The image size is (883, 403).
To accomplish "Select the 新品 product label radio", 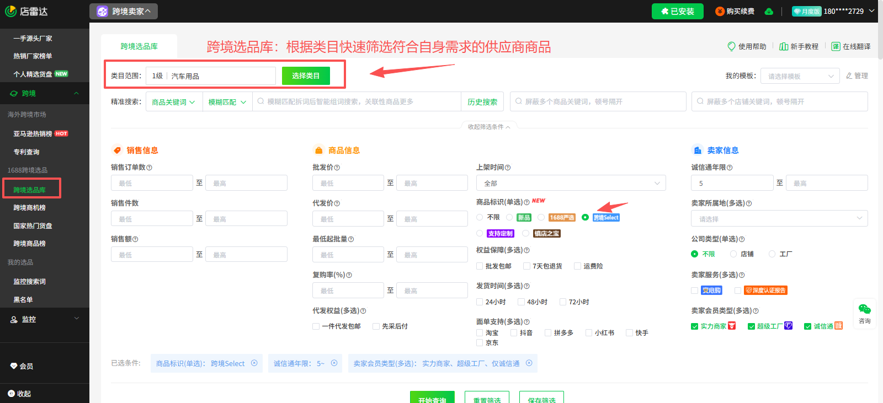I will [x=509, y=217].
